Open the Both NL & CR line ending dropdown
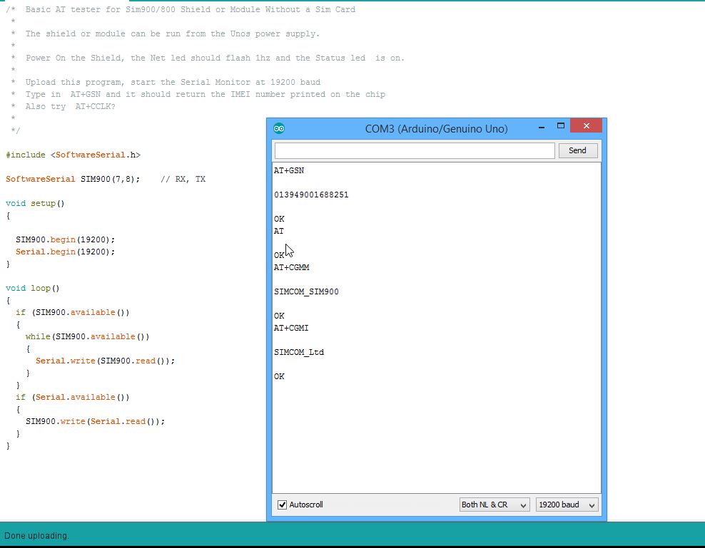 click(494, 505)
